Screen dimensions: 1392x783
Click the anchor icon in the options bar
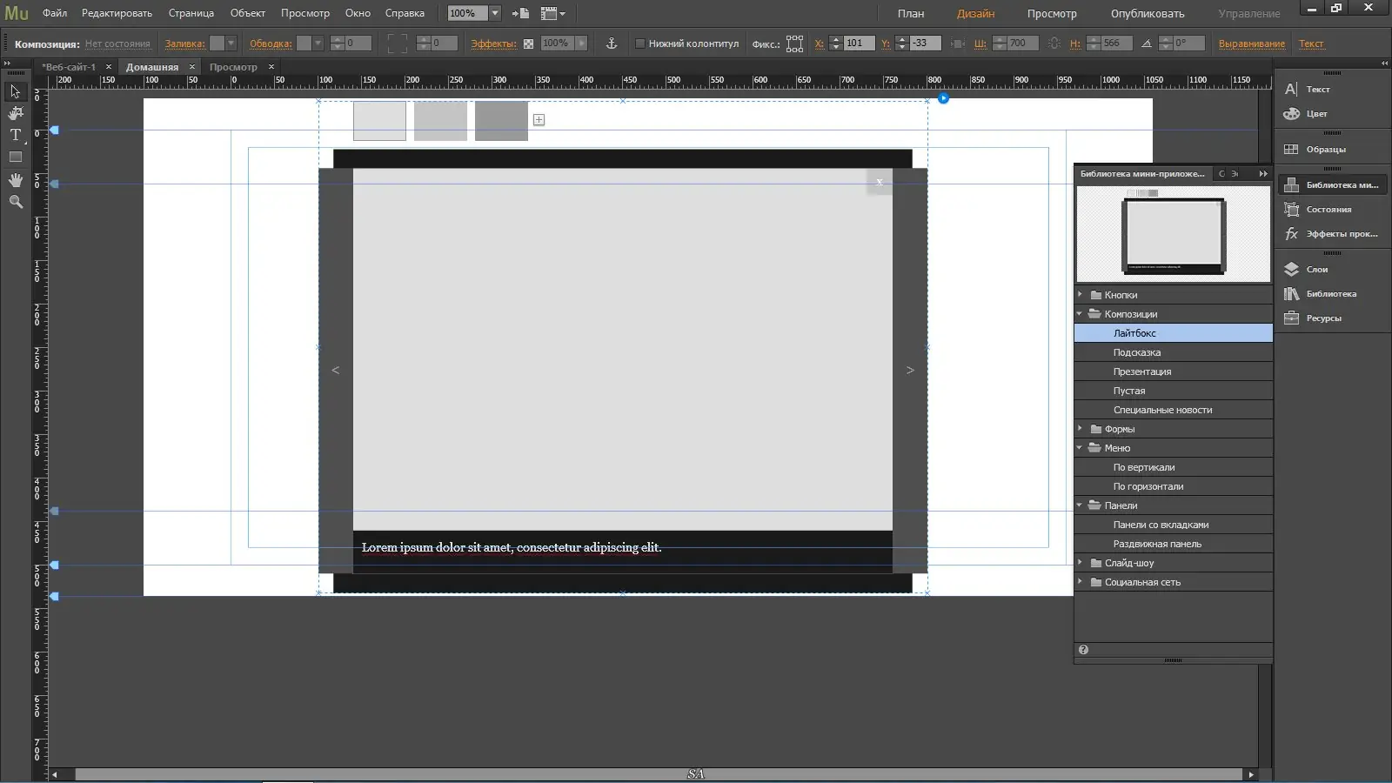[612, 43]
